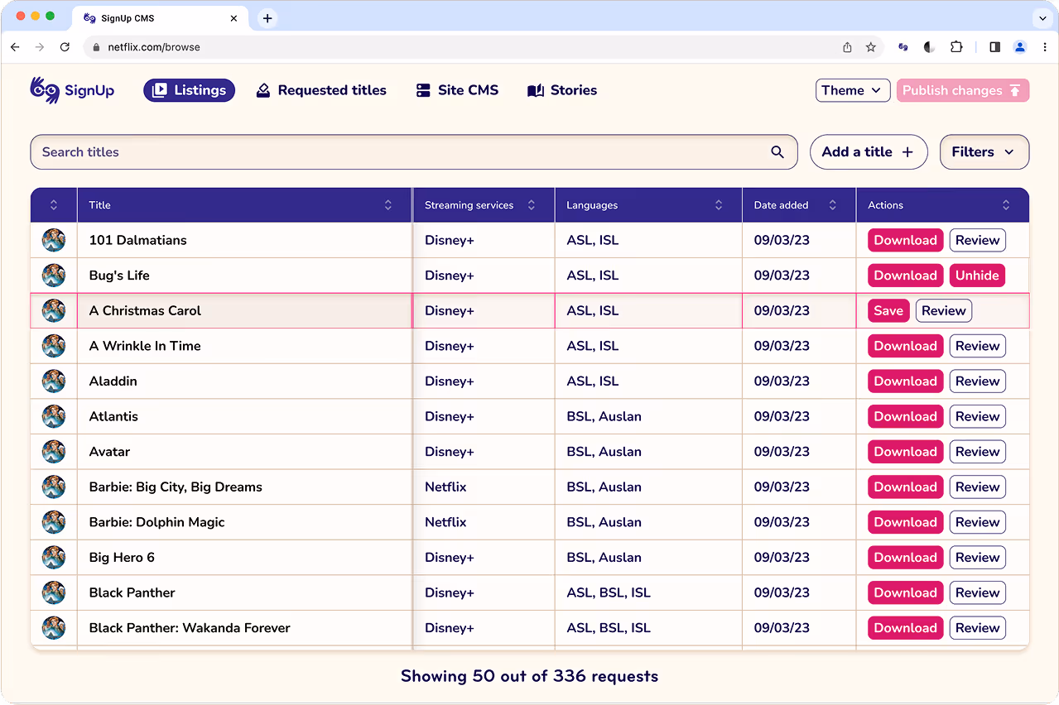
Task: Toggle the browser side panel
Action: pos(994,47)
